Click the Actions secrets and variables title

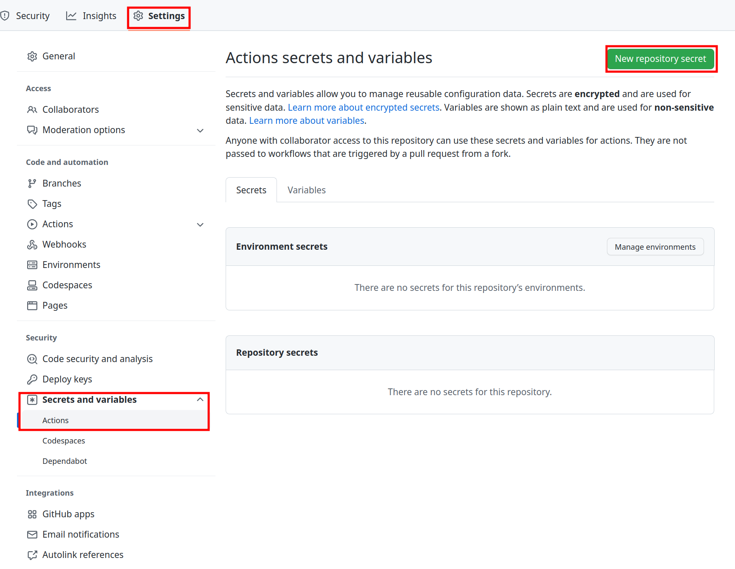tap(329, 58)
